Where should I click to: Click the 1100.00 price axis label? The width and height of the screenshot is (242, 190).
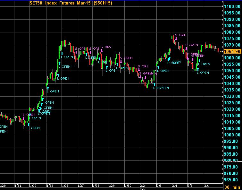(232, 6)
